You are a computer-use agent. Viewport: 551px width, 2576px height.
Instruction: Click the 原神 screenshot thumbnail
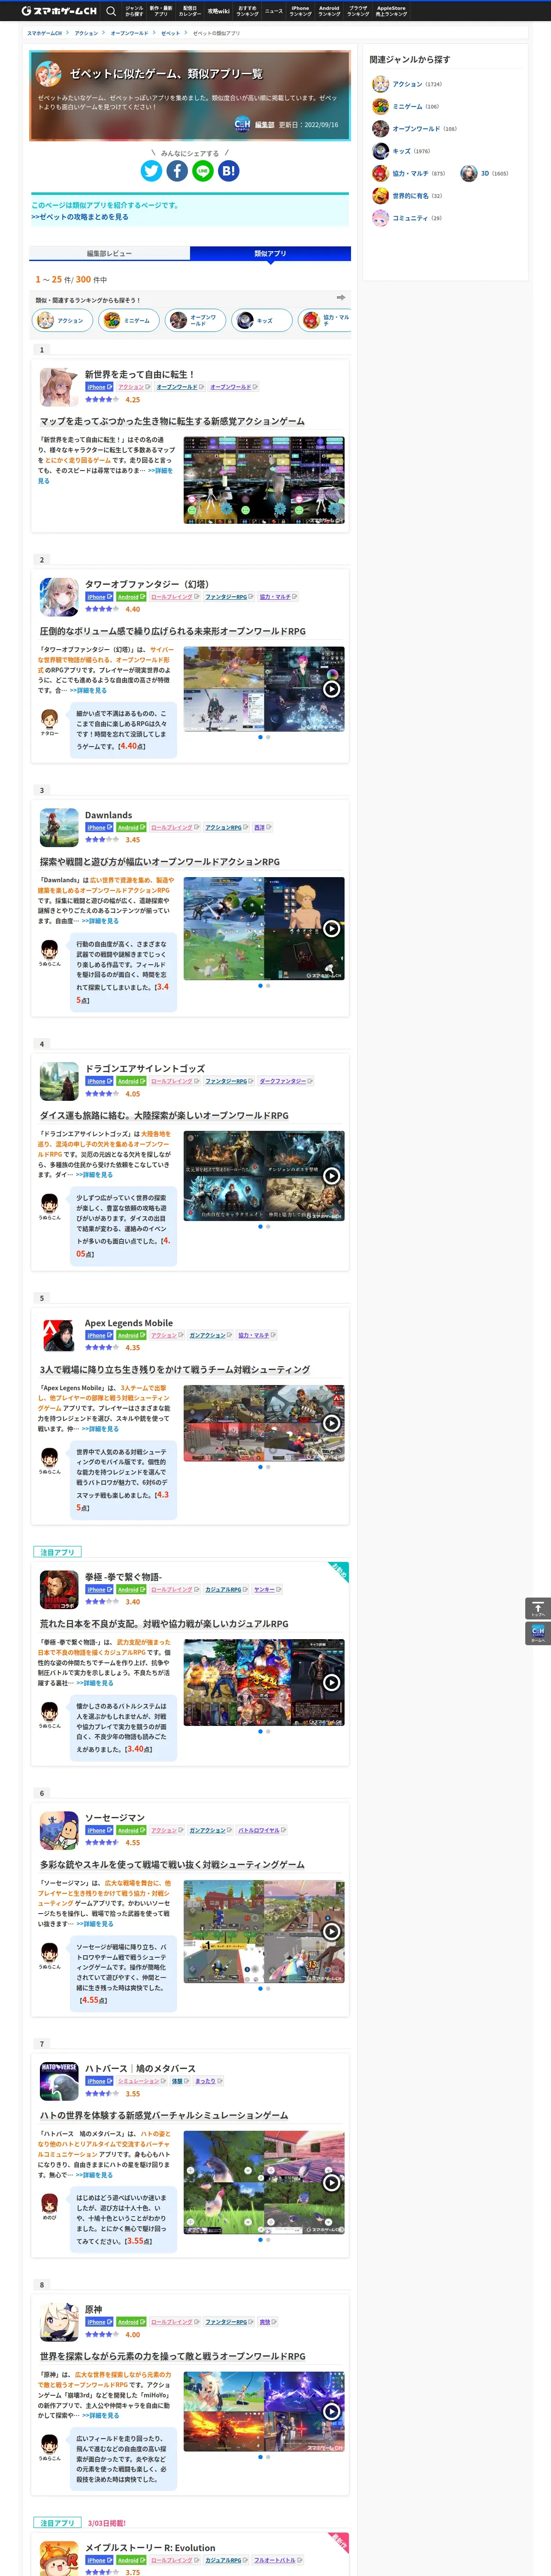pos(264,2411)
